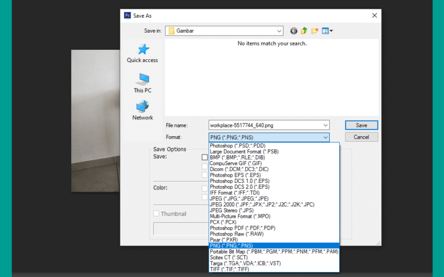Open the View menu icon
Screen dimensions: 444x277
(327, 31)
